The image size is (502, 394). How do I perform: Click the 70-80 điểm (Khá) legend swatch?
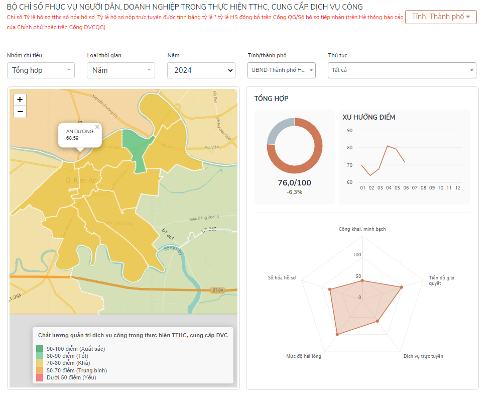pyautogui.click(x=40, y=363)
